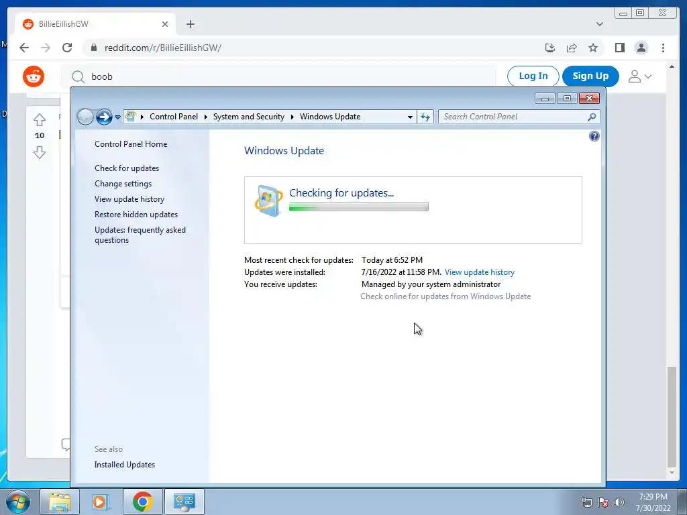
Task: Click the share page icon in Chrome
Action: coord(572,48)
